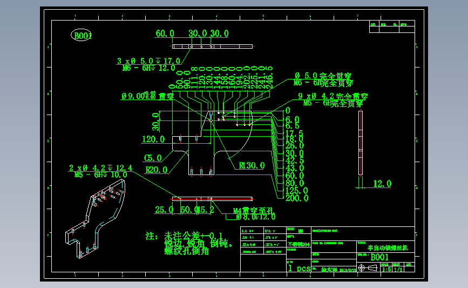Viewport: 468px width, 288px height.
Task: Select the 1:5 scale value
Action: [386, 270]
